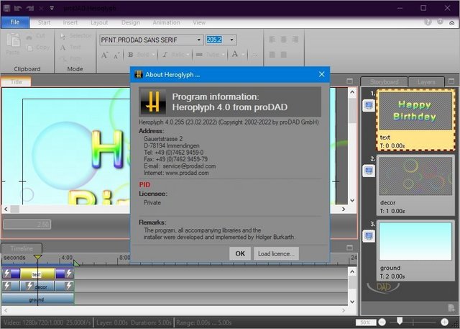Screen dimensions: 460x329
Task: Expand the Italic style dropdown arrow
Action: pyautogui.click(x=188, y=55)
